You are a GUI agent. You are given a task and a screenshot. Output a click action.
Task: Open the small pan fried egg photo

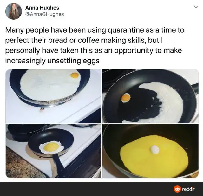pos(54,151)
